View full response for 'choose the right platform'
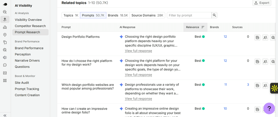The image size is (278, 117). click(x=138, y=75)
